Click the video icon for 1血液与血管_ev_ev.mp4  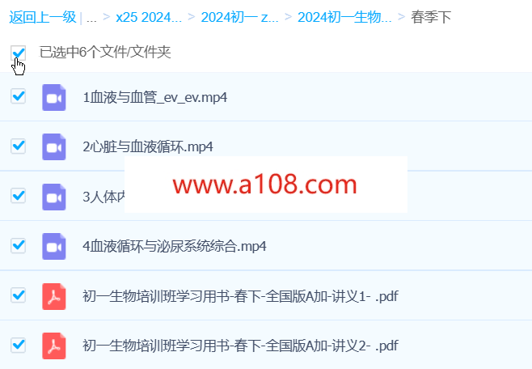tap(54, 97)
